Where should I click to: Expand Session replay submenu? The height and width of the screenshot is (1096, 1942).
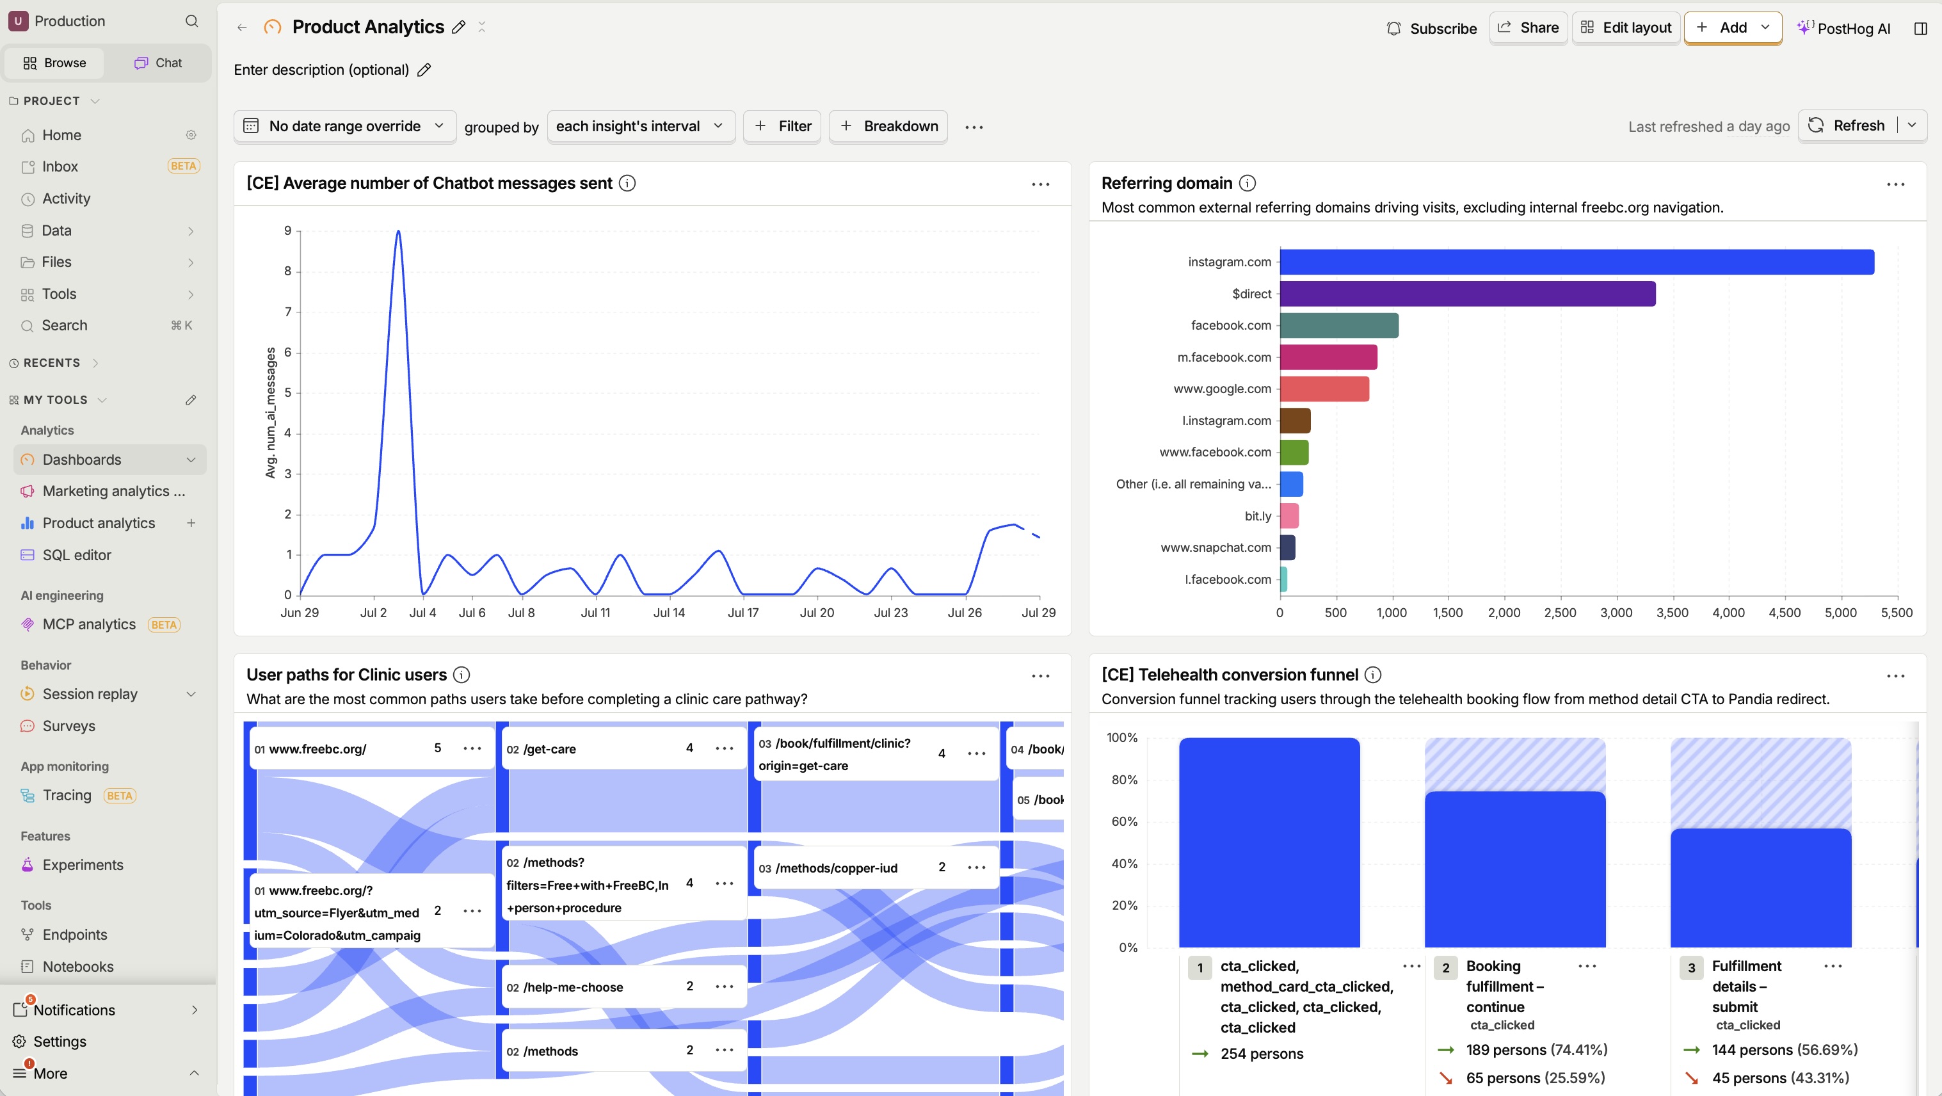pyautogui.click(x=191, y=693)
